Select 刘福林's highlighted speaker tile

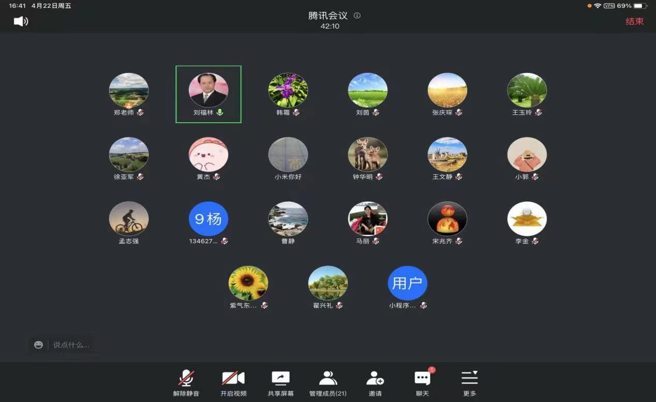click(x=208, y=94)
